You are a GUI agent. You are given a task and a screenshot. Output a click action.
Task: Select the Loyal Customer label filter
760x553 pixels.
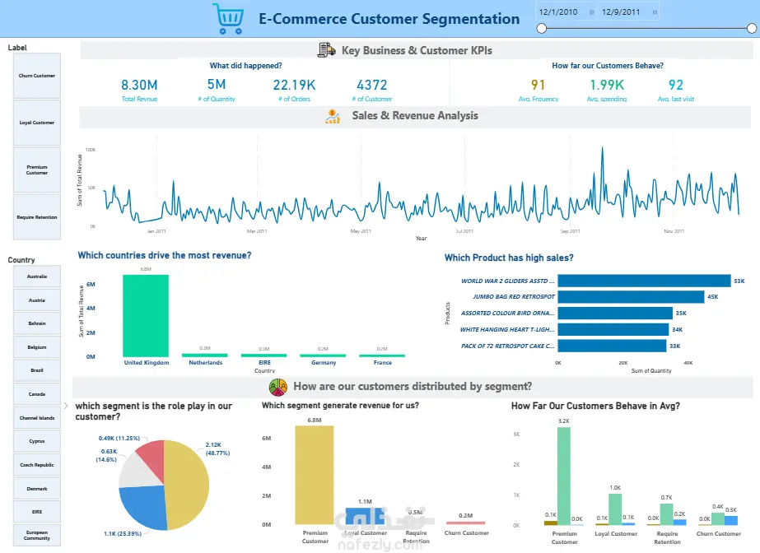click(x=37, y=123)
